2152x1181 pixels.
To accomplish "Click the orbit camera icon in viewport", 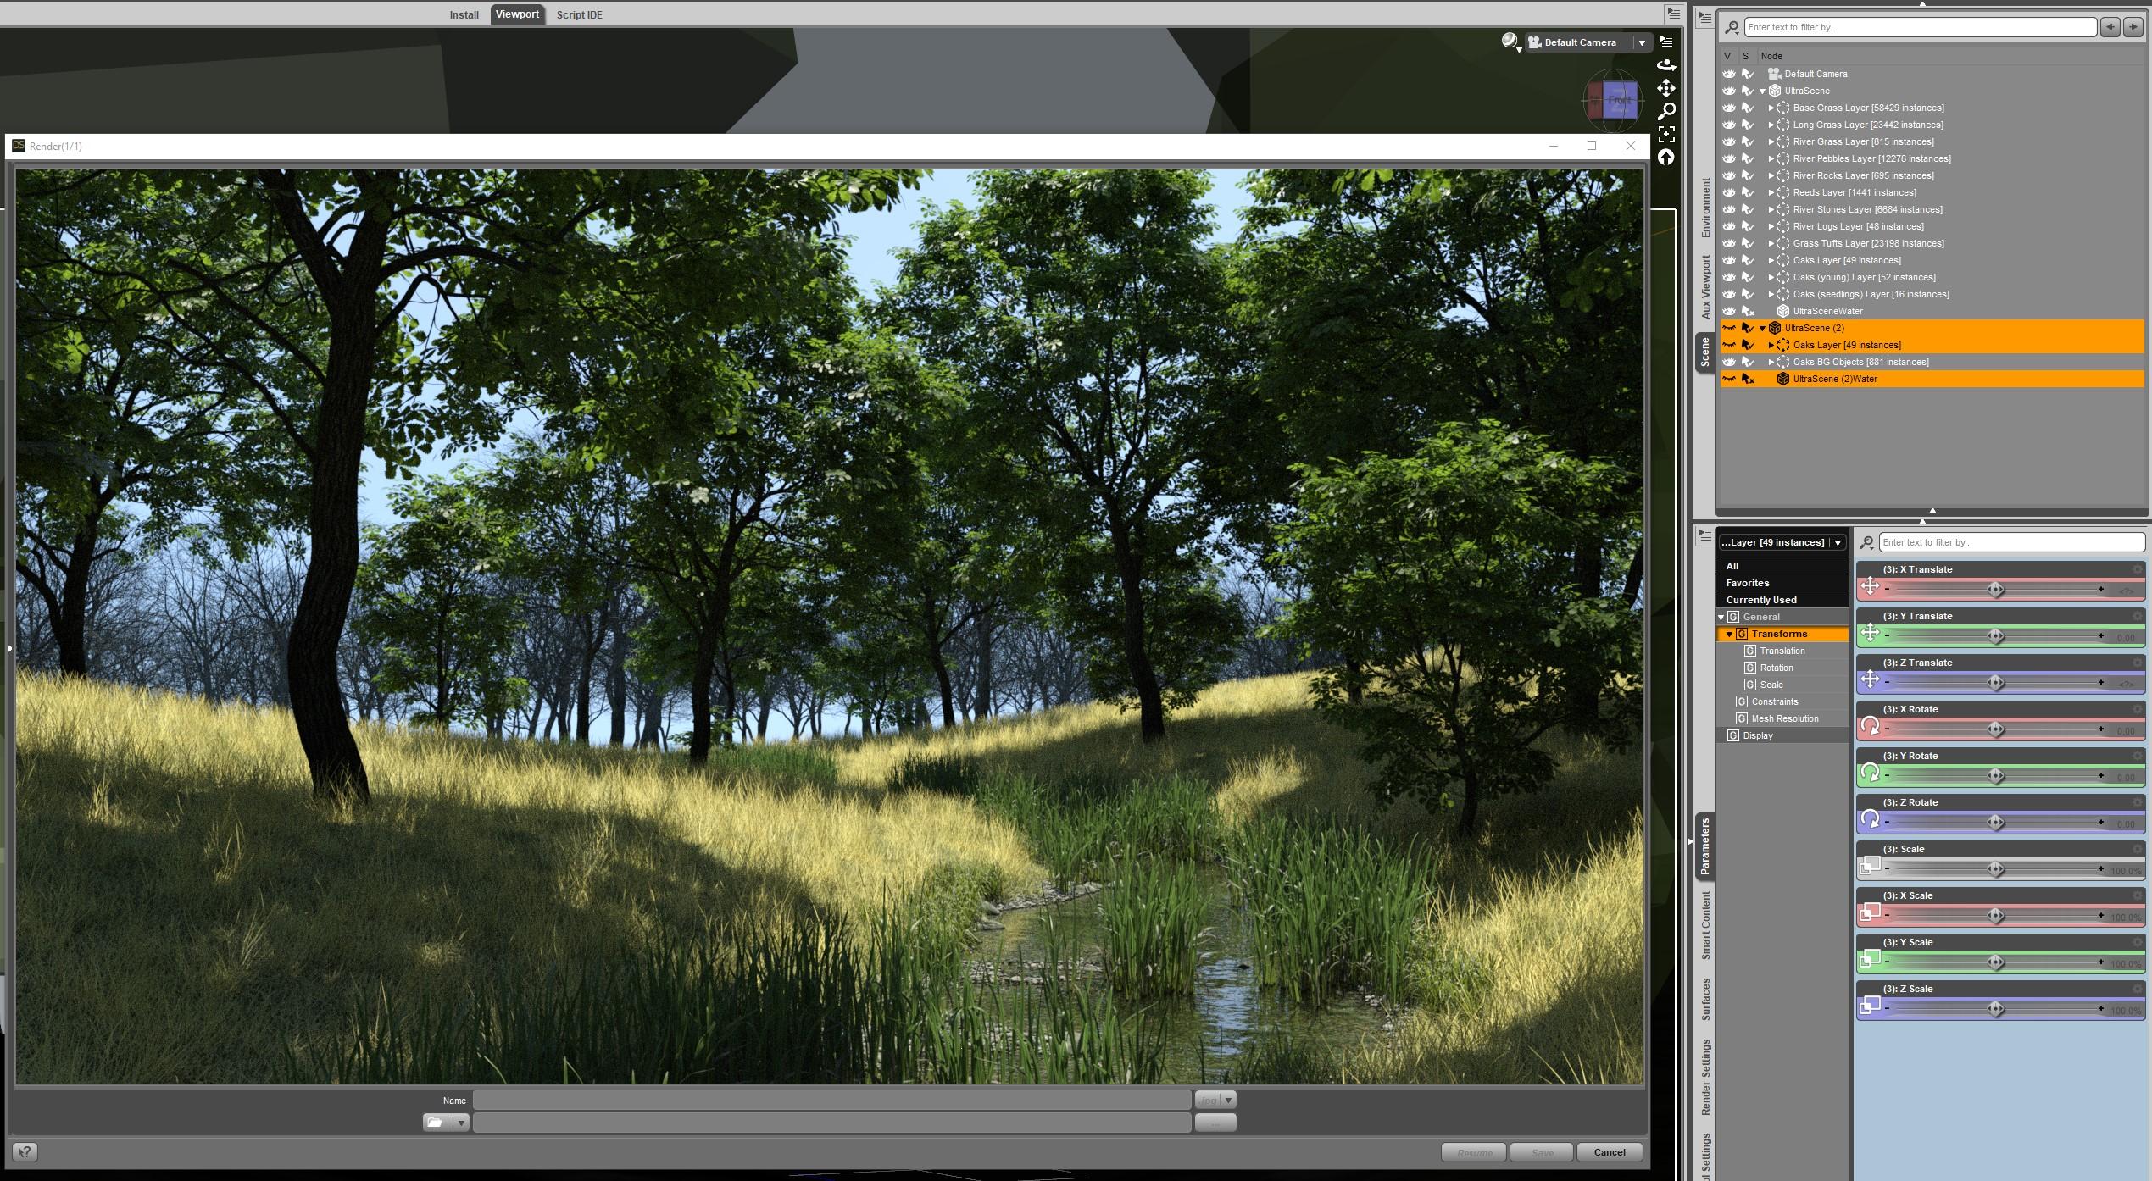I will pyautogui.click(x=1665, y=65).
